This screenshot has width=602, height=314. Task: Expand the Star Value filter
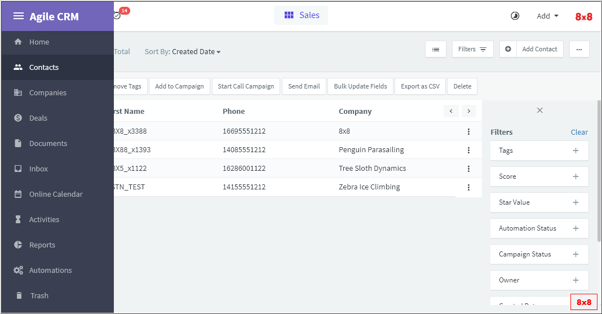pos(539,202)
